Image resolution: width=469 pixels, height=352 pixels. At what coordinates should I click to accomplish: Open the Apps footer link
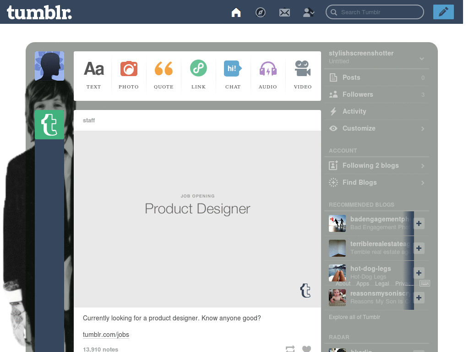coord(363,283)
